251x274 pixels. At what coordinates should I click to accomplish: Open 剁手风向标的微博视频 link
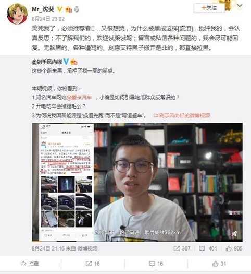[x=182, y=115]
